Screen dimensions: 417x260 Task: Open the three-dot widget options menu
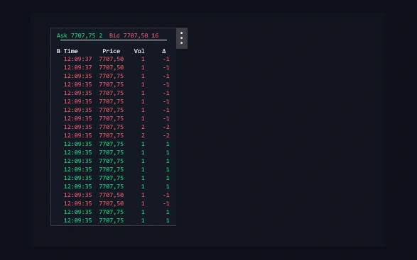[182, 38]
